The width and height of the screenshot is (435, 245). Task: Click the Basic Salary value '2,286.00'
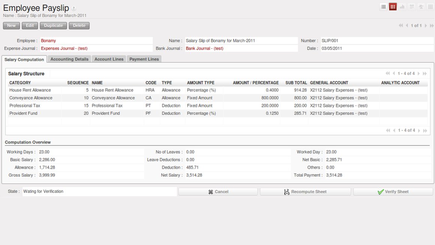[47, 160]
